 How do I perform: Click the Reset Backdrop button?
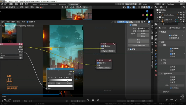click(x=139, y=45)
